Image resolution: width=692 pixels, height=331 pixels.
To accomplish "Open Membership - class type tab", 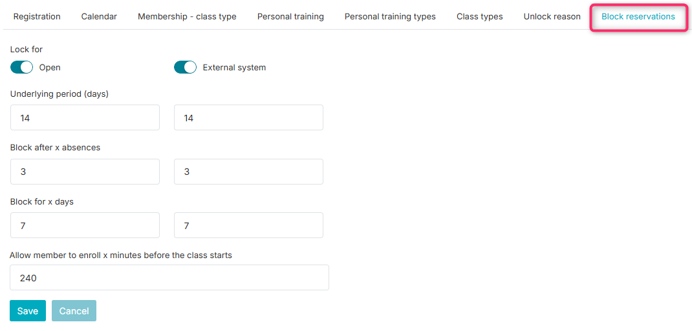I will 187,17.
